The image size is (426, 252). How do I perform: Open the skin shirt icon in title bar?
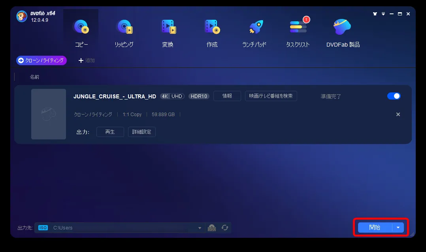375,14
